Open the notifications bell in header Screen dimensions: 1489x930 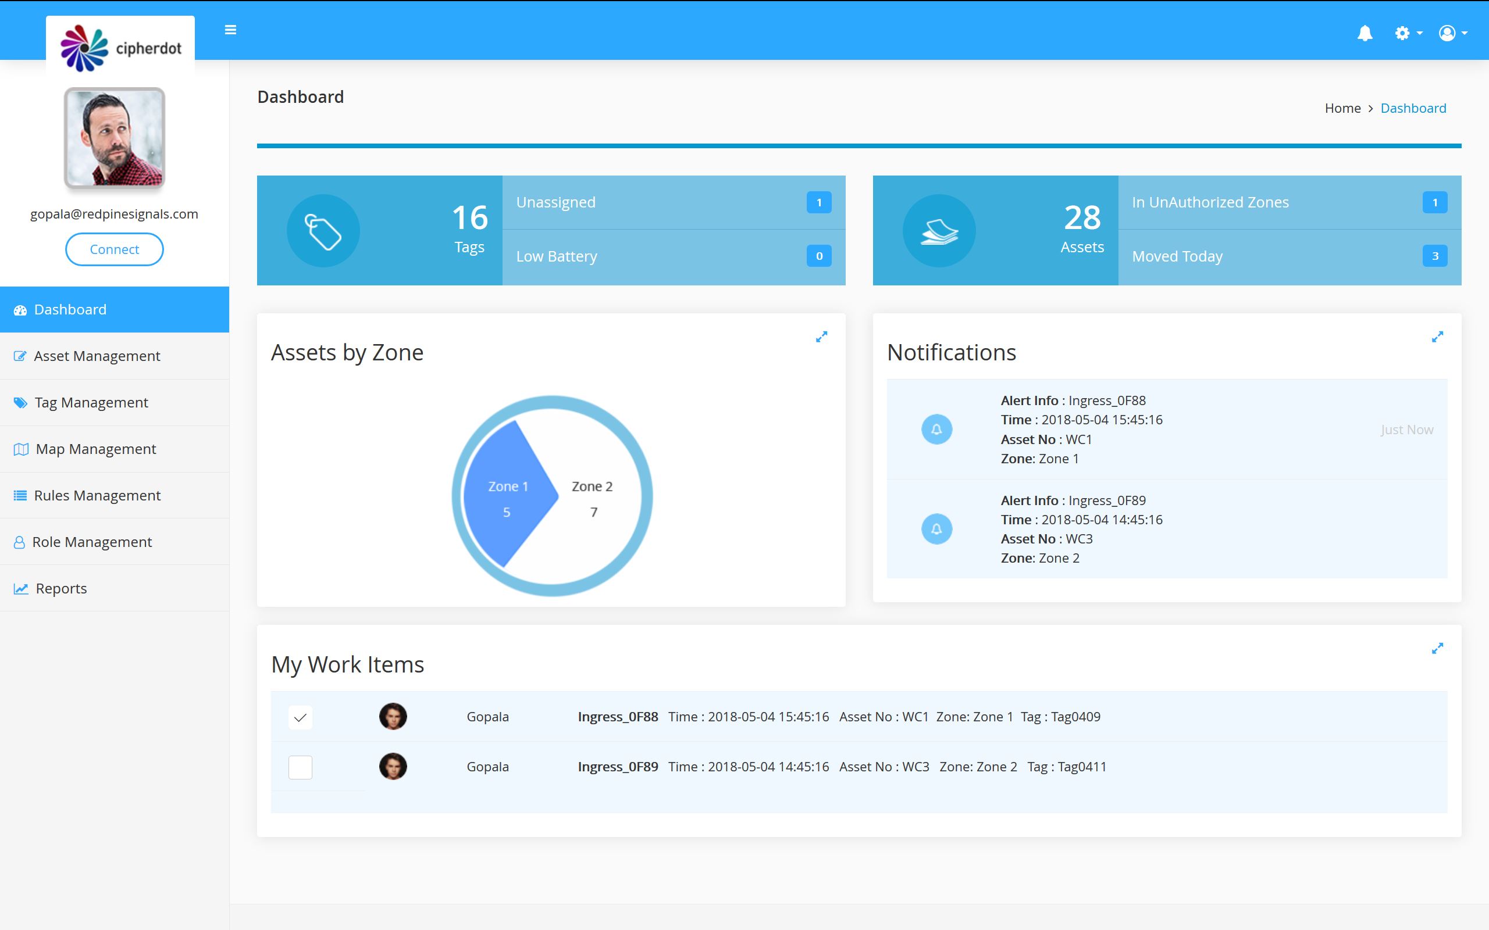(1365, 33)
